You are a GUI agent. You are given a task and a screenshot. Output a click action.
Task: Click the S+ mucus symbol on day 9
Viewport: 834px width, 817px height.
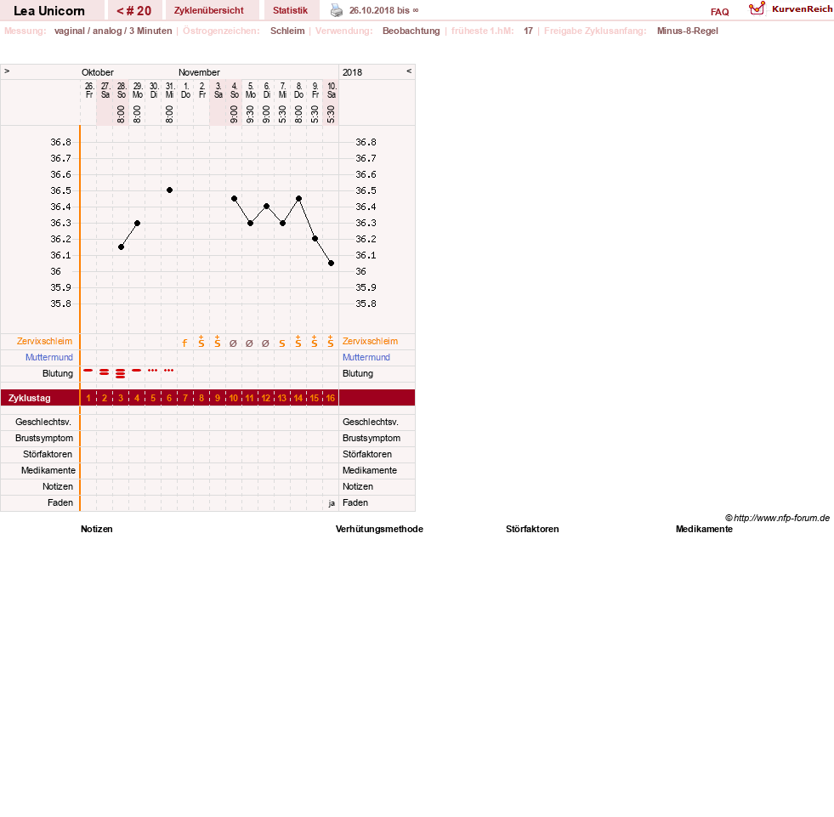click(x=217, y=342)
